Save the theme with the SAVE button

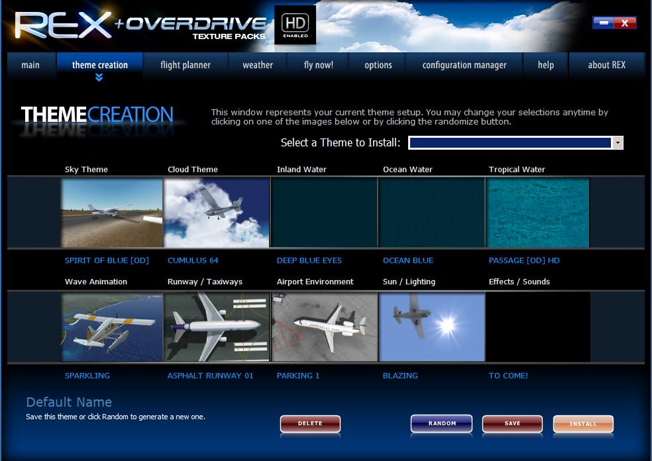click(512, 424)
